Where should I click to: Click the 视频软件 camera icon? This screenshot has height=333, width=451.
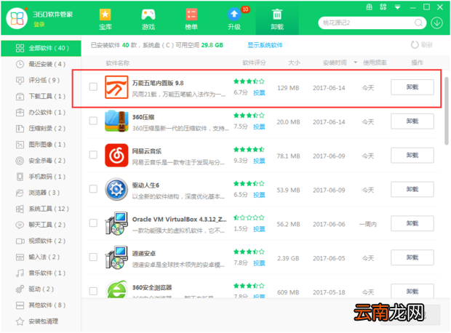tap(20, 241)
